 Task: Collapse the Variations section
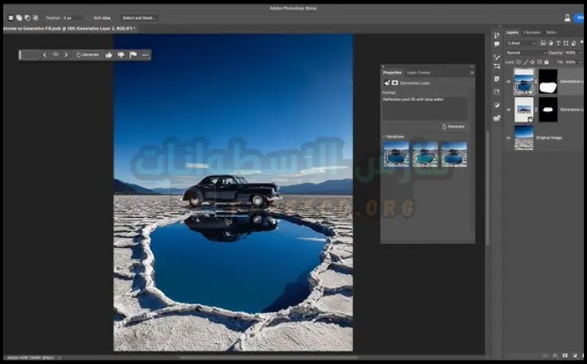[385, 137]
